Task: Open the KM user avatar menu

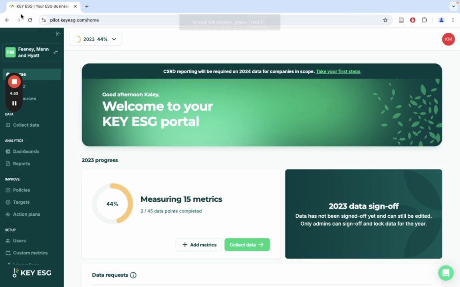Action: 448,39
